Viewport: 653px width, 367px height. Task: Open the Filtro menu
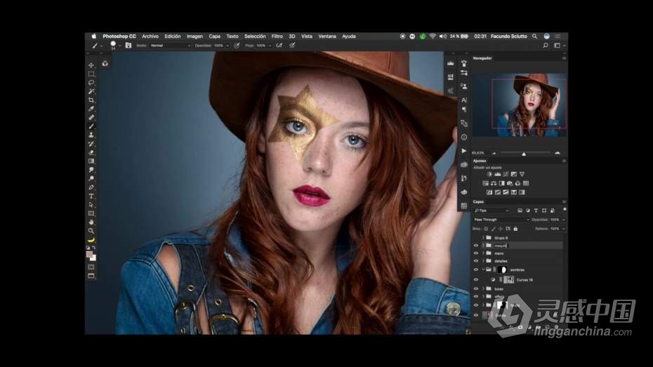(277, 36)
